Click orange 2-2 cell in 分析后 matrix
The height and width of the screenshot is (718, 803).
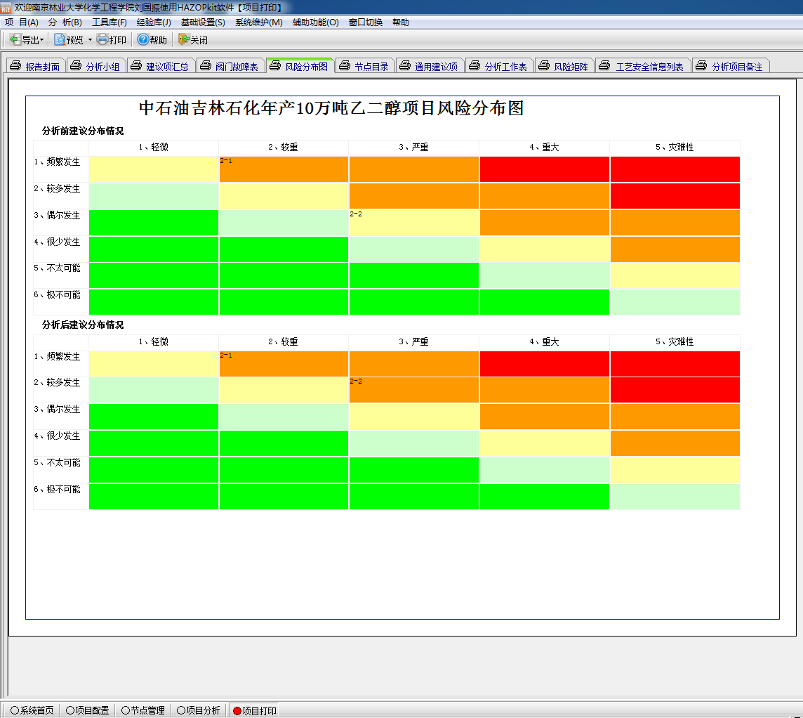click(x=414, y=390)
